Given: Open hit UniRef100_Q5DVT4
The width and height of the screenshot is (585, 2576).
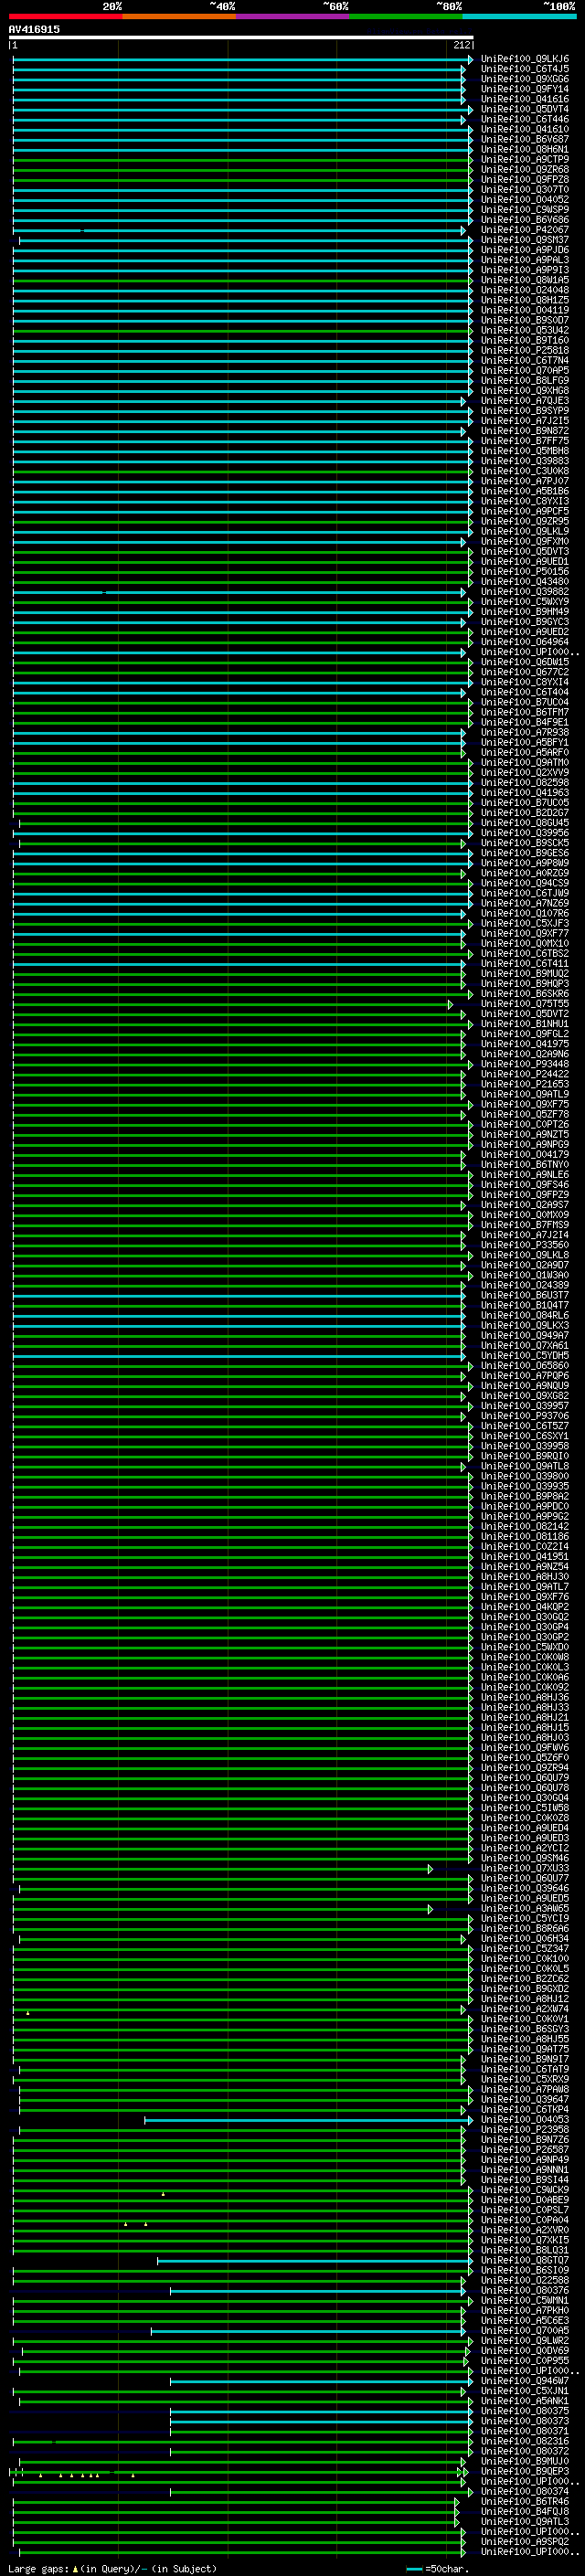Looking at the screenshot, I should pyautogui.click(x=524, y=109).
